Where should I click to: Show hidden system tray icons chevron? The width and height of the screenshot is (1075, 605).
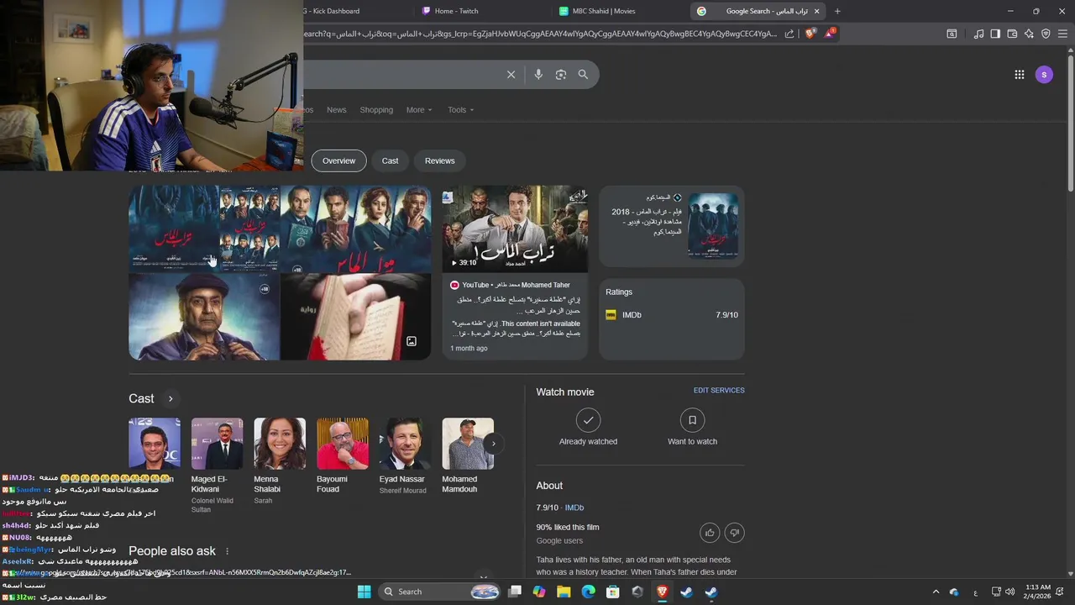pos(936,592)
